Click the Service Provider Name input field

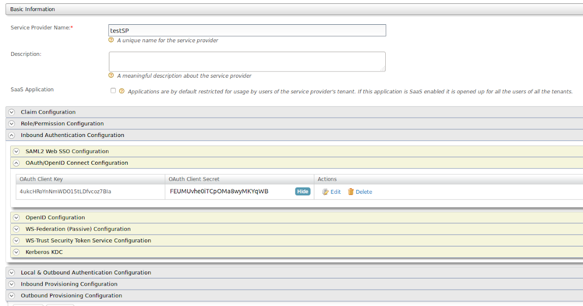tap(247, 30)
